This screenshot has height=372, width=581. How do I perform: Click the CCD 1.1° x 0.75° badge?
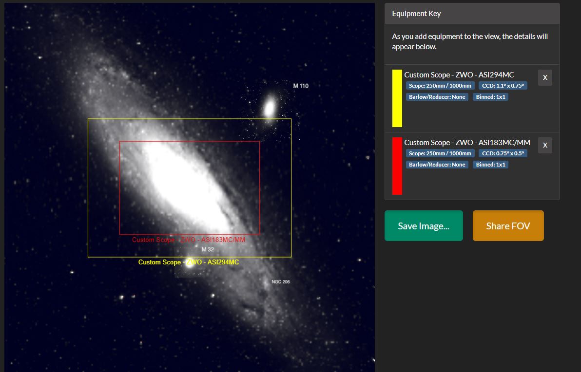(503, 86)
